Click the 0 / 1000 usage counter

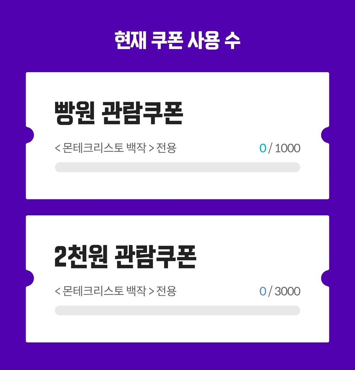[280, 148]
